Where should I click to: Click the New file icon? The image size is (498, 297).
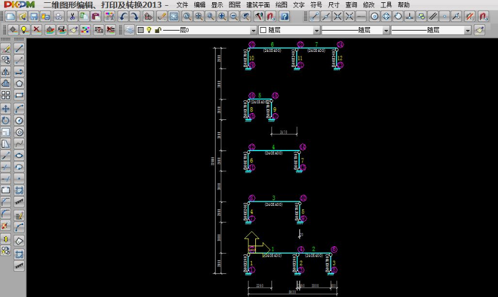(10, 16)
